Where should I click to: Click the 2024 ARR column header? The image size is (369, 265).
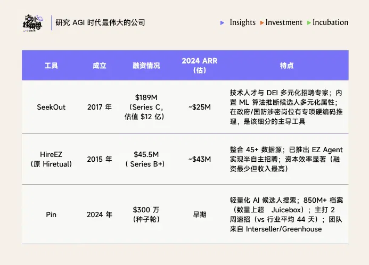tap(200, 65)
